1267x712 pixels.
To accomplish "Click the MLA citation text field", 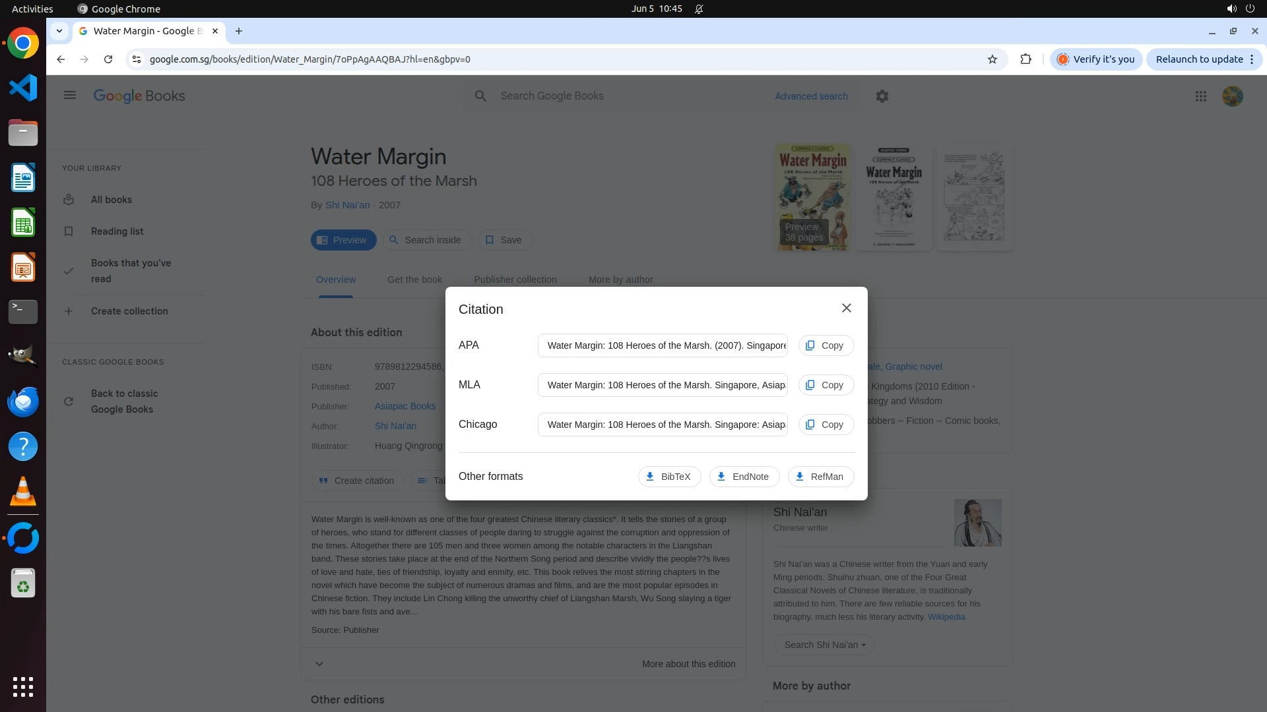I will tap(662, 385).
